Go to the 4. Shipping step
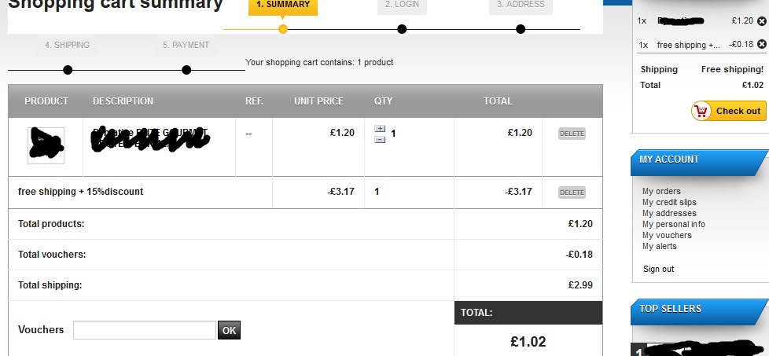 pyautogui.click(x=67, y=46)
